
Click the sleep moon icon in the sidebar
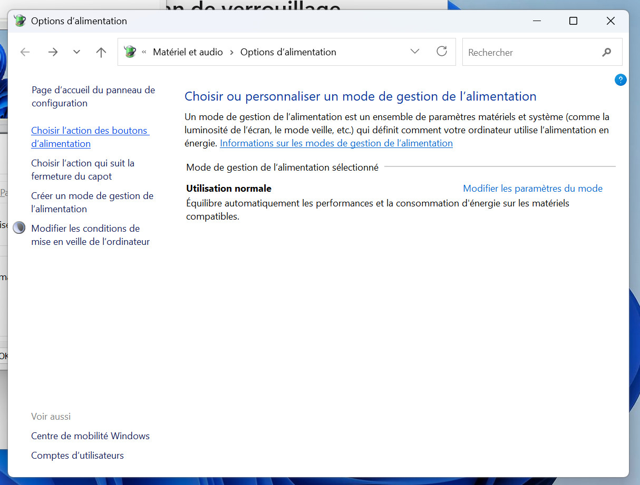19,227
